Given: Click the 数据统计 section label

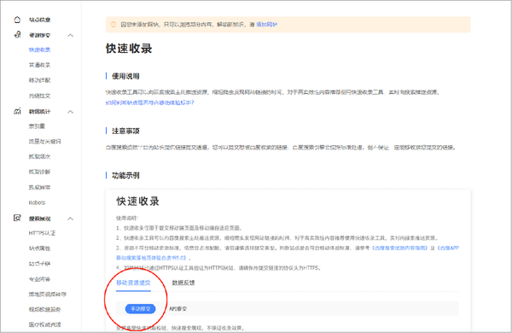Looking at the screenshot, I should click(39, 112).
